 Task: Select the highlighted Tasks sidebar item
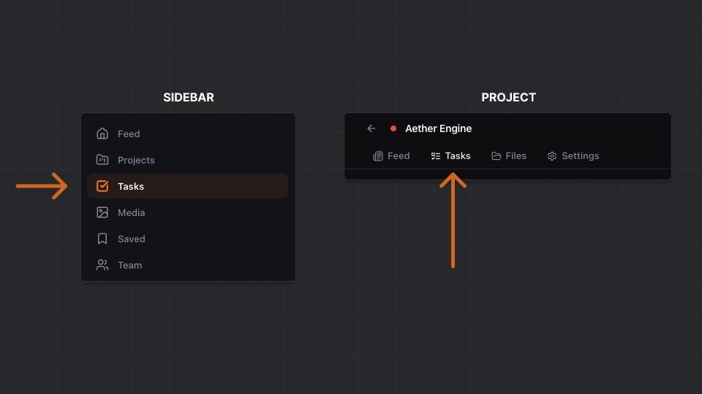[x=188, y=186]
